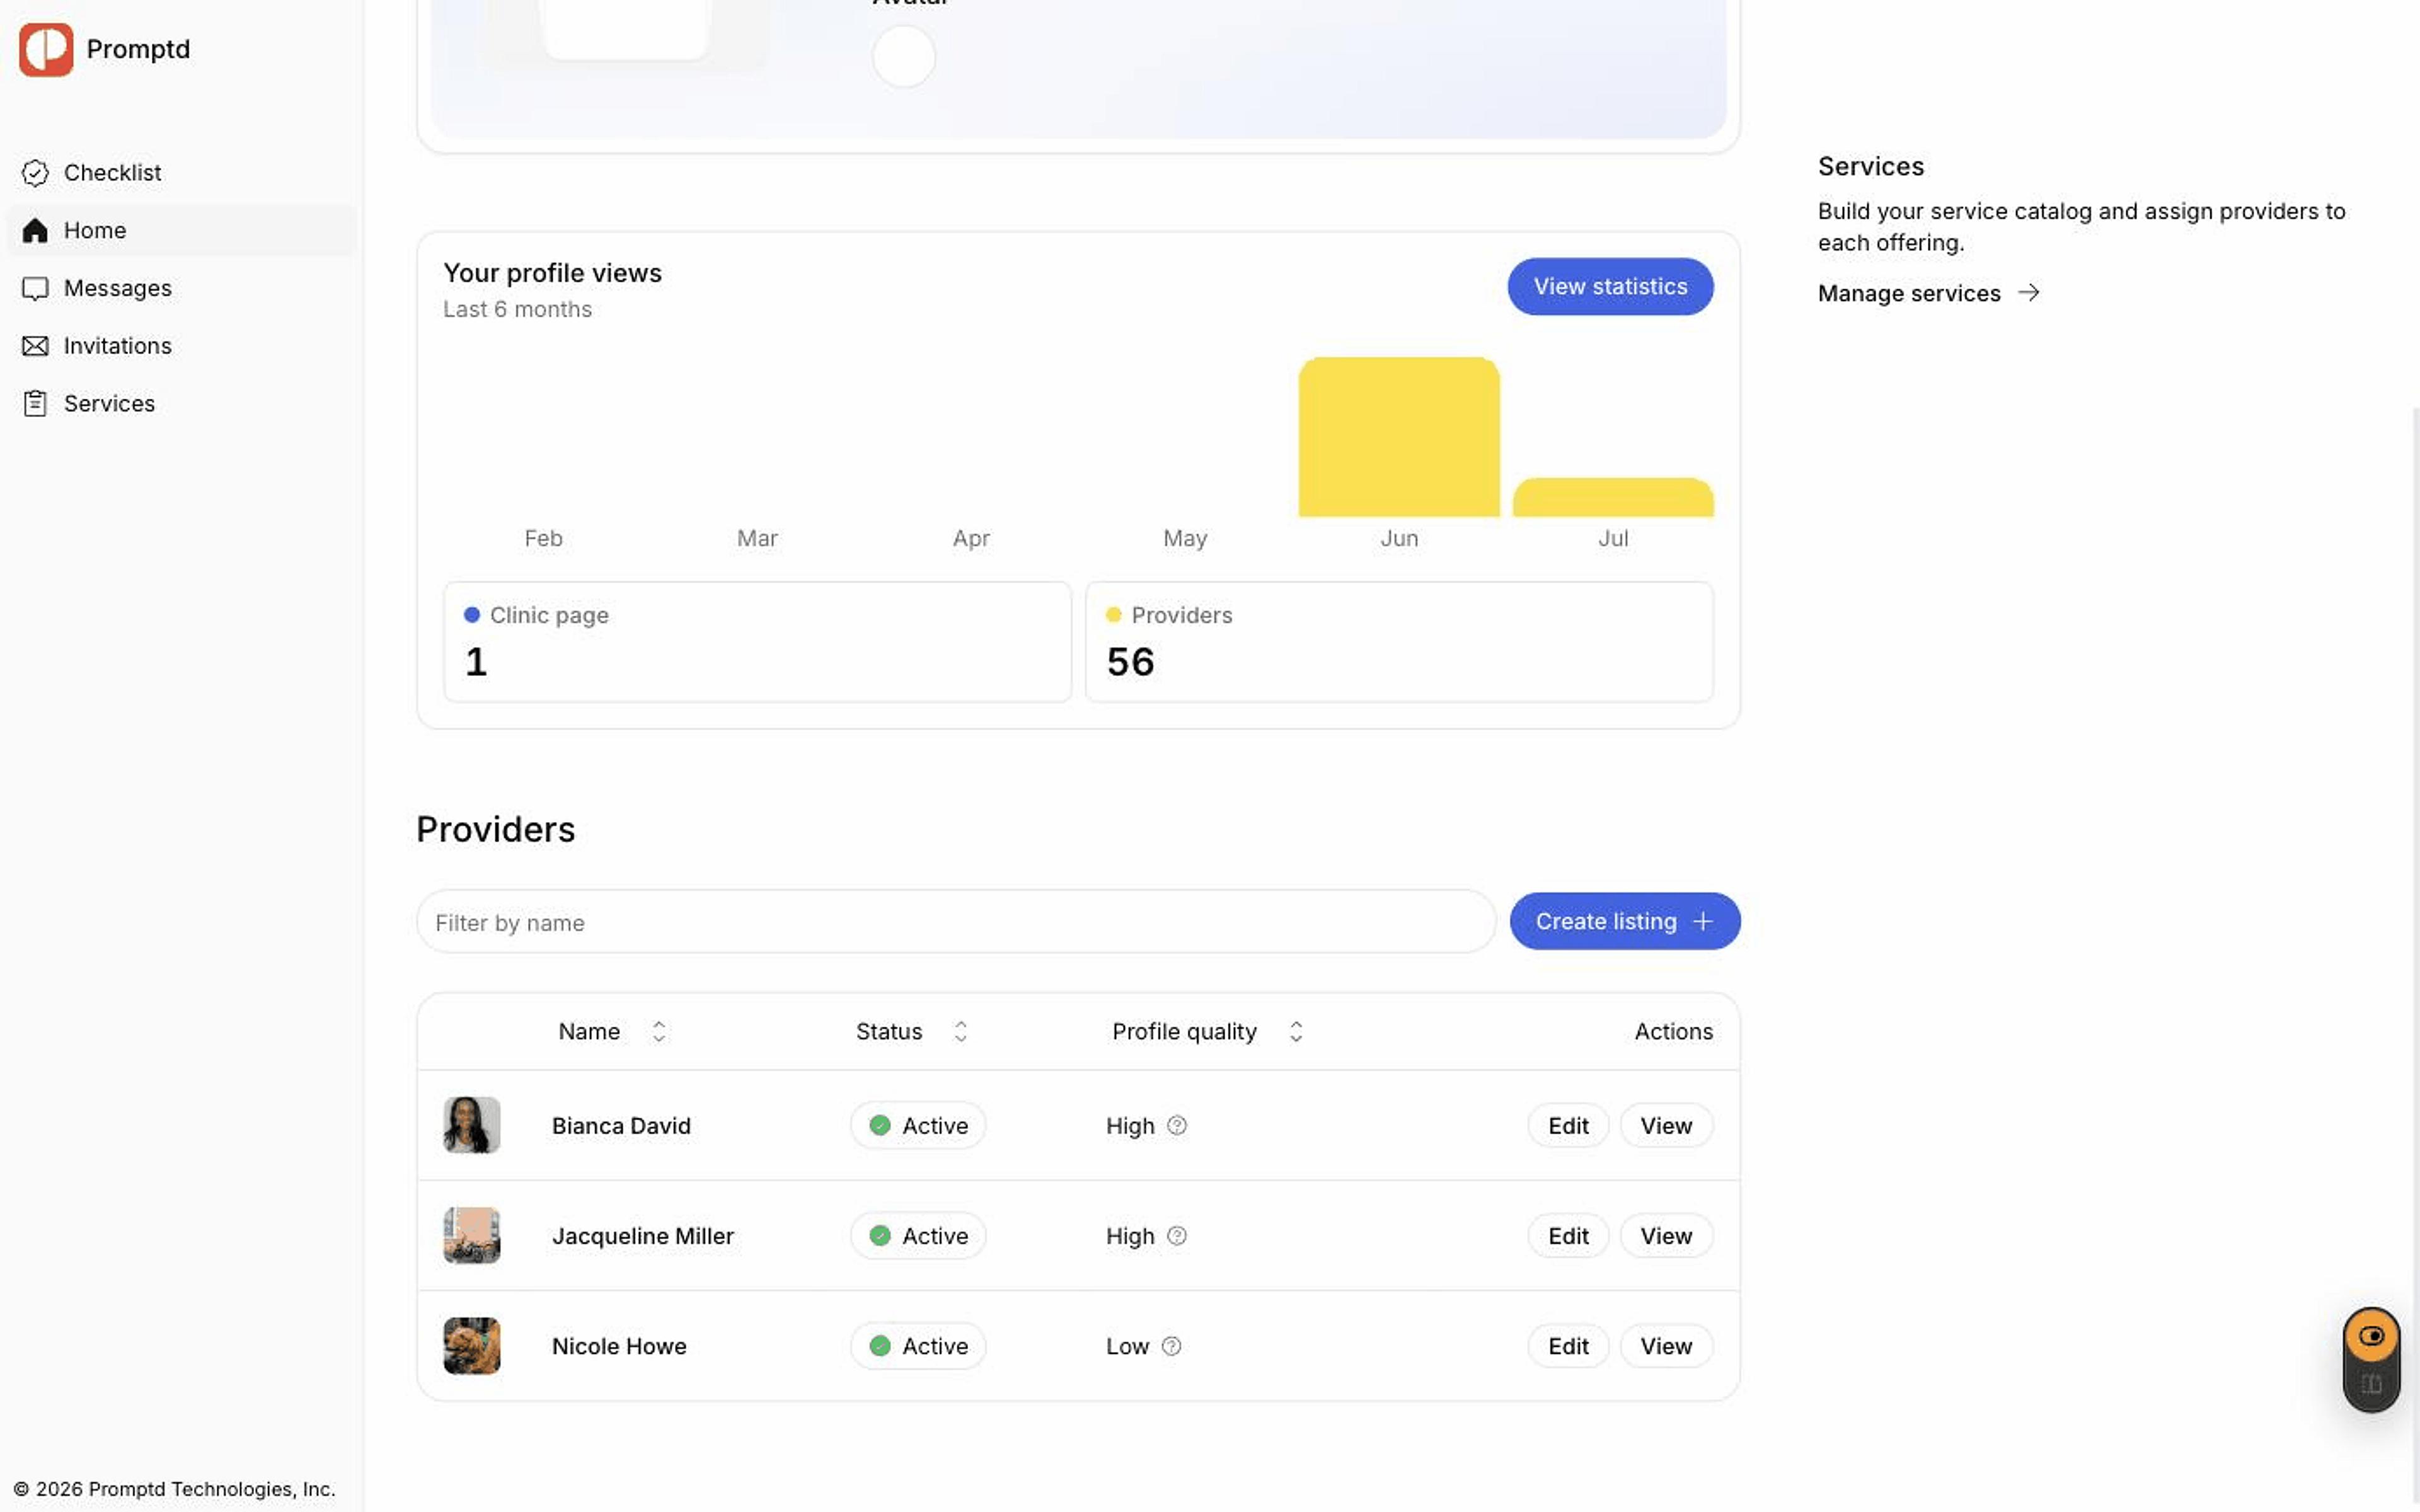Screen dimensions: 2420x1512
Task: Edit Jacqueline Miller's listing
Action: pos(1567,1235)
